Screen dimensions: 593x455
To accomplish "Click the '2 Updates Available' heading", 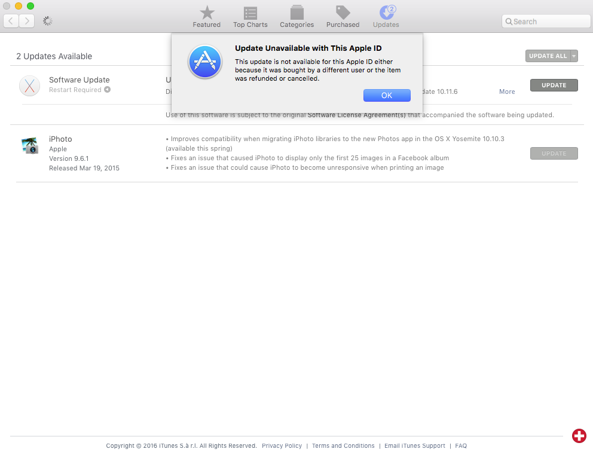I will [54, 56].
